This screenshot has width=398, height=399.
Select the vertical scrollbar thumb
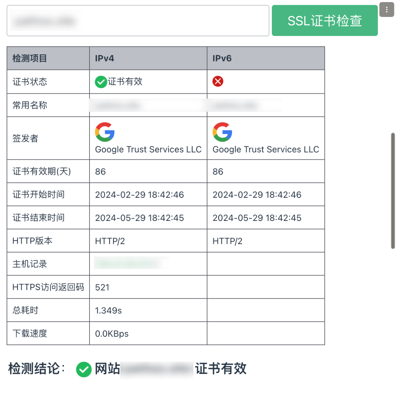click(x=393, y=191)
